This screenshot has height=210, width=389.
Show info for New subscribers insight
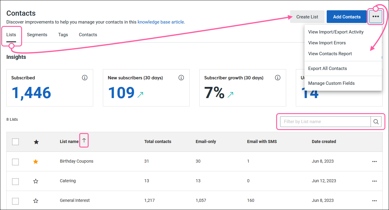[x=181, y=78]
